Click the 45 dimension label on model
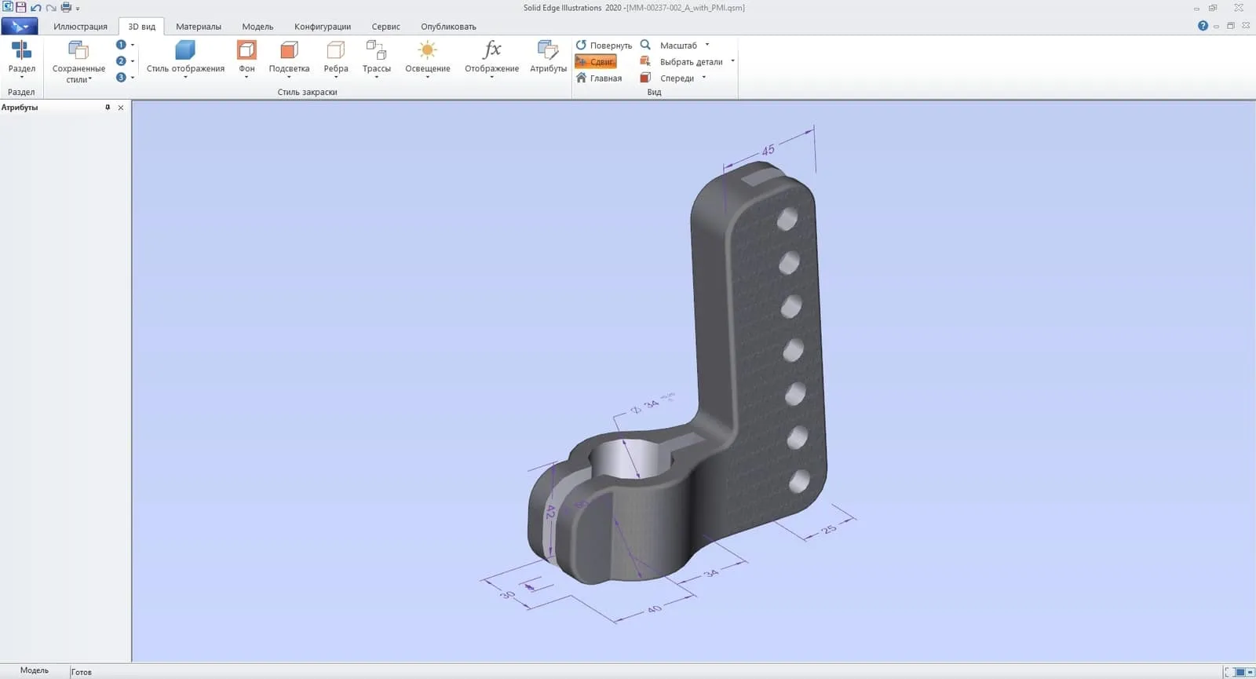The width and height of the screenshot is (1256, 679). [768, 149]
